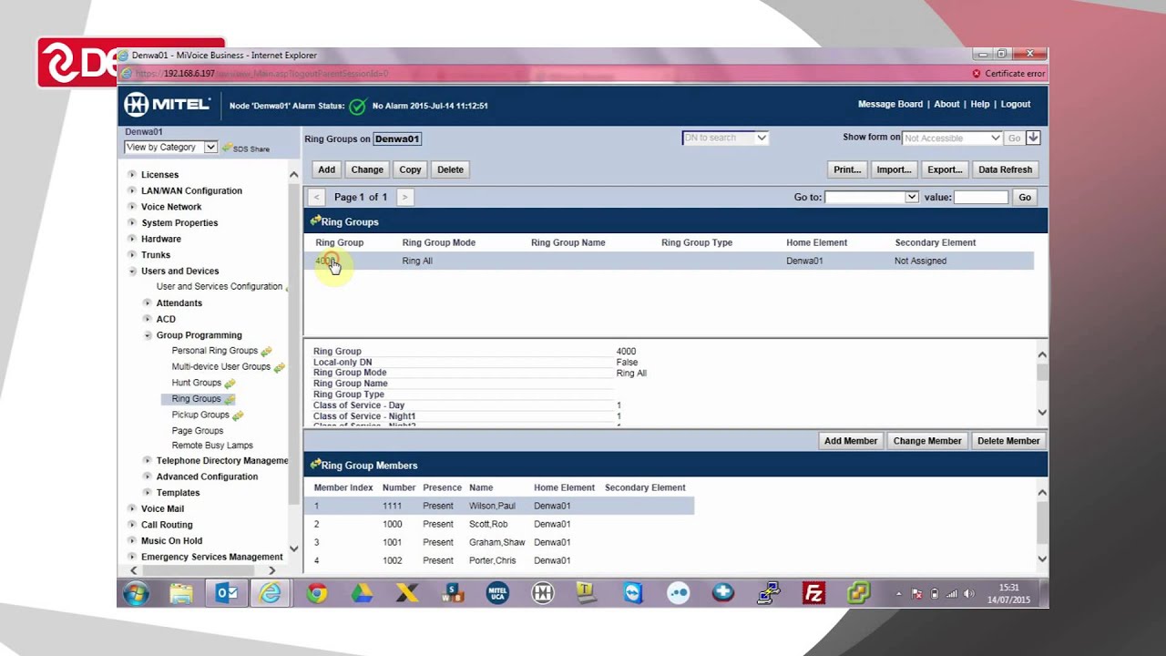Click the SDS icon beside Personal Ring Groups

pyautogui.click(x=266, y=351)
